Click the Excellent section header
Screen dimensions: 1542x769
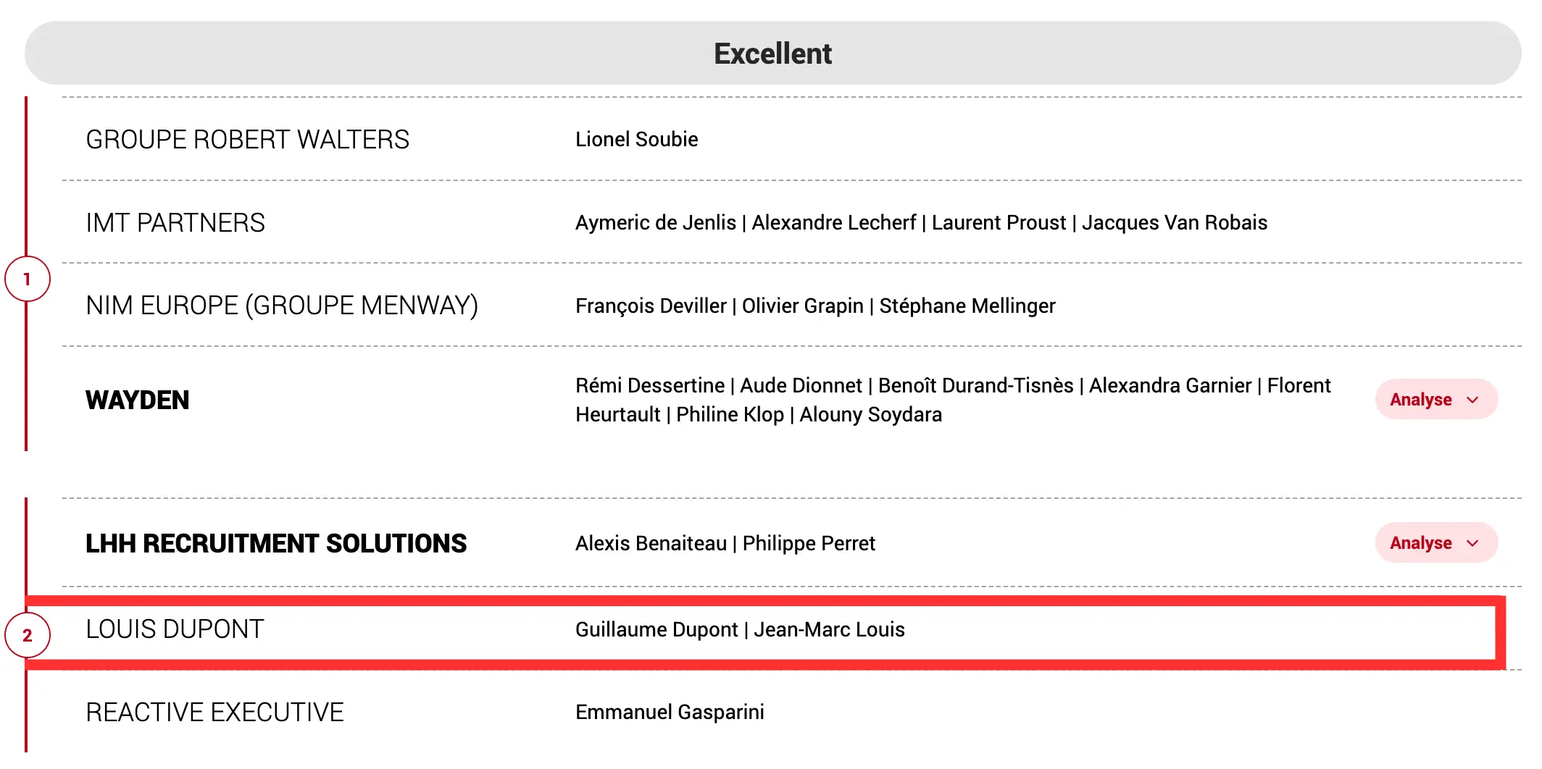[x=772, y=54]
